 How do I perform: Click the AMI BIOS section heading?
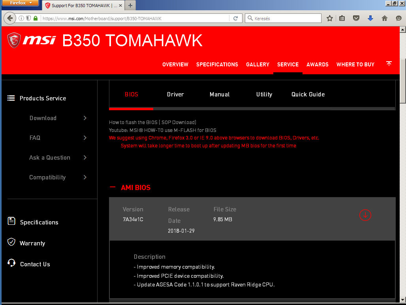tap(136, 187)
